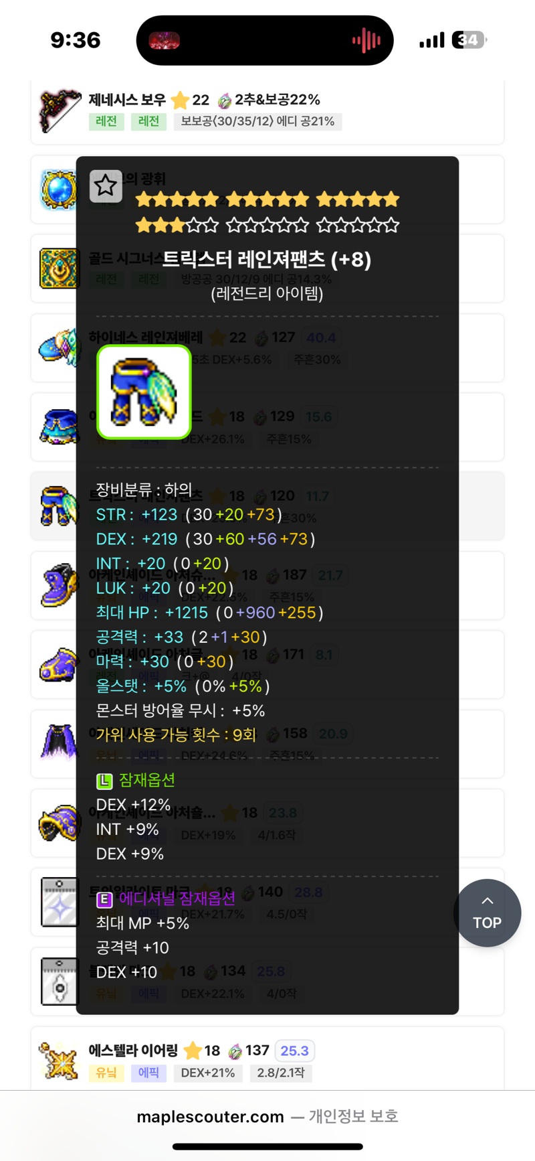Tap the 25.3 score badge
This screenshot has width=535, height=1161.
coord(294,1051)
